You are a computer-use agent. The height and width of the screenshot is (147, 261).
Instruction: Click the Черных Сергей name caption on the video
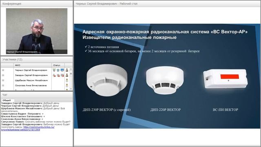tap(22, 52)
